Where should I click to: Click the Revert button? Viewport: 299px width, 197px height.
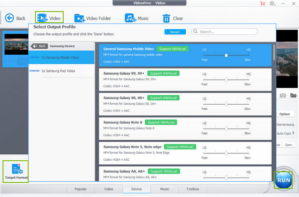pos(175,32)
